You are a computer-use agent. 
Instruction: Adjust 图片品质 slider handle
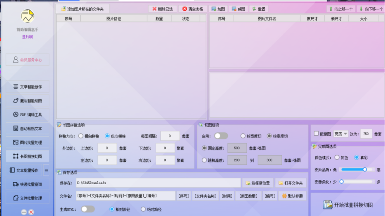coord(365,169)
